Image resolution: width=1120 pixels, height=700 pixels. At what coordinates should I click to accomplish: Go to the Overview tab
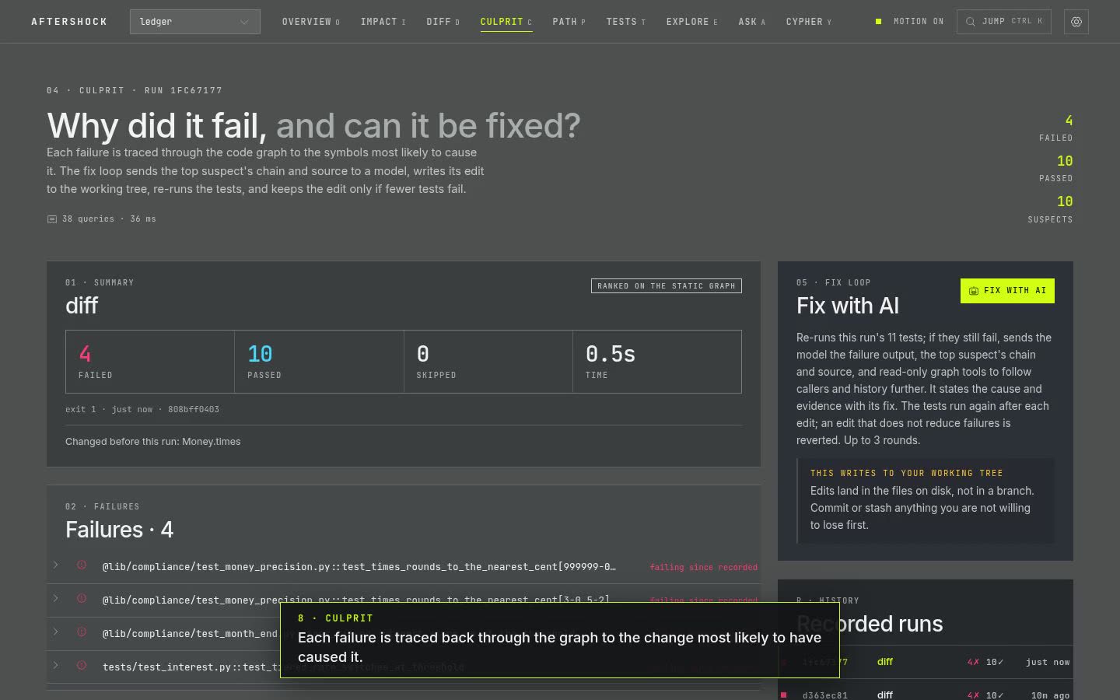point(311,22)
